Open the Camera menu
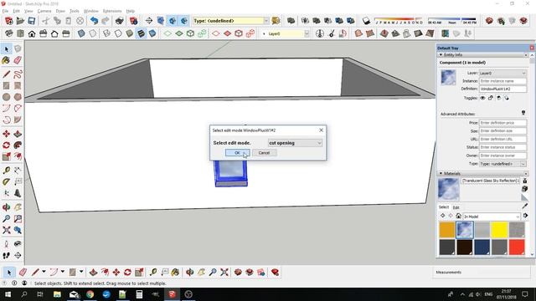Viewport: 536px width, 301px height. 44,11
